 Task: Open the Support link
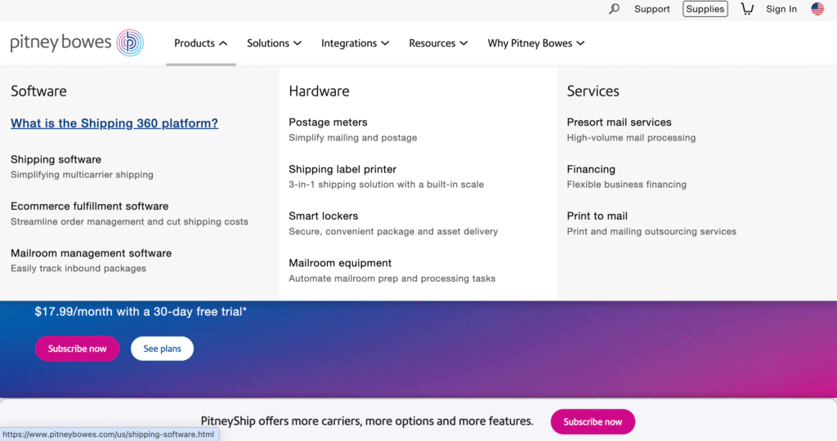(x=651, y=9)
